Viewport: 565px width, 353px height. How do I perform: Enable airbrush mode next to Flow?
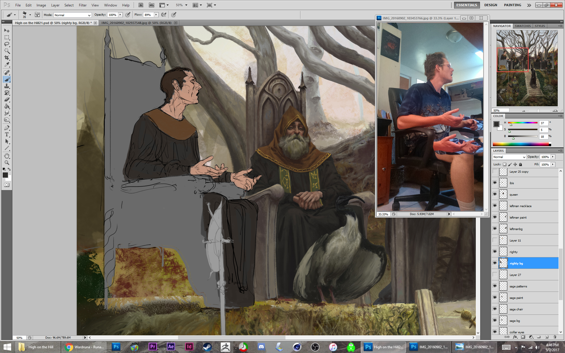click(164, 15)
